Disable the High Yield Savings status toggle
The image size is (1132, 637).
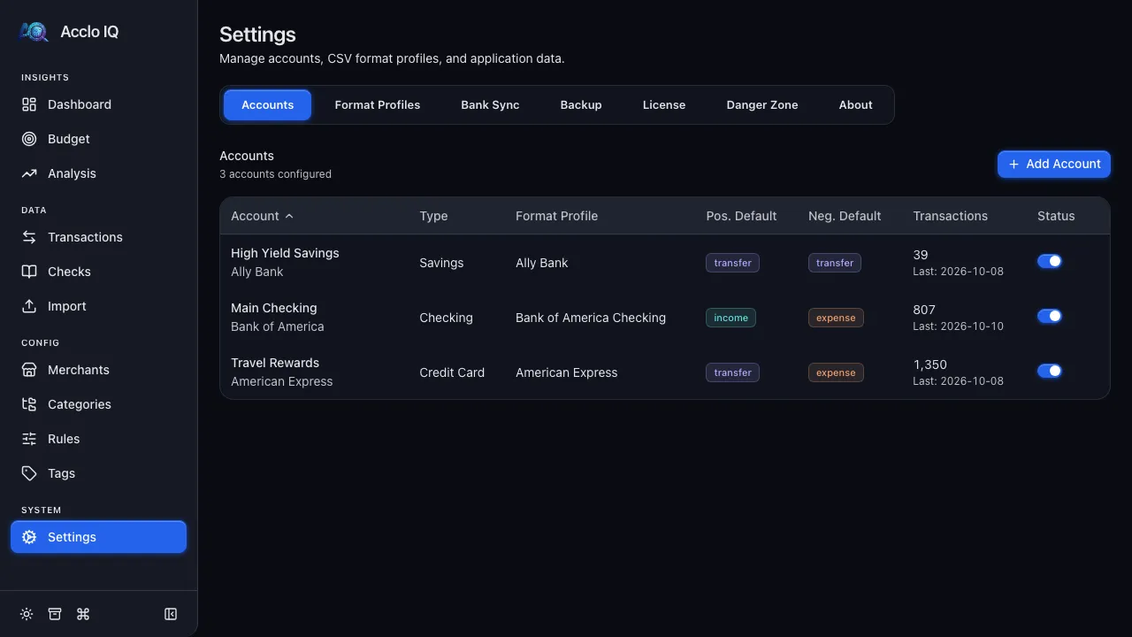click(x=1050, y=261)
